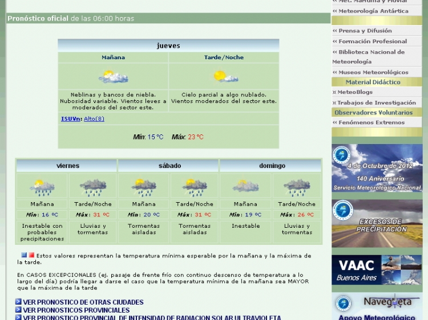Open the VAAC Buenos Aires banner

(377, 270)
